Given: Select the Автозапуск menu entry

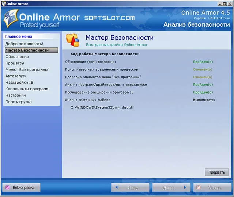Looking at the screenshot, I should click(x=16, y=76).
